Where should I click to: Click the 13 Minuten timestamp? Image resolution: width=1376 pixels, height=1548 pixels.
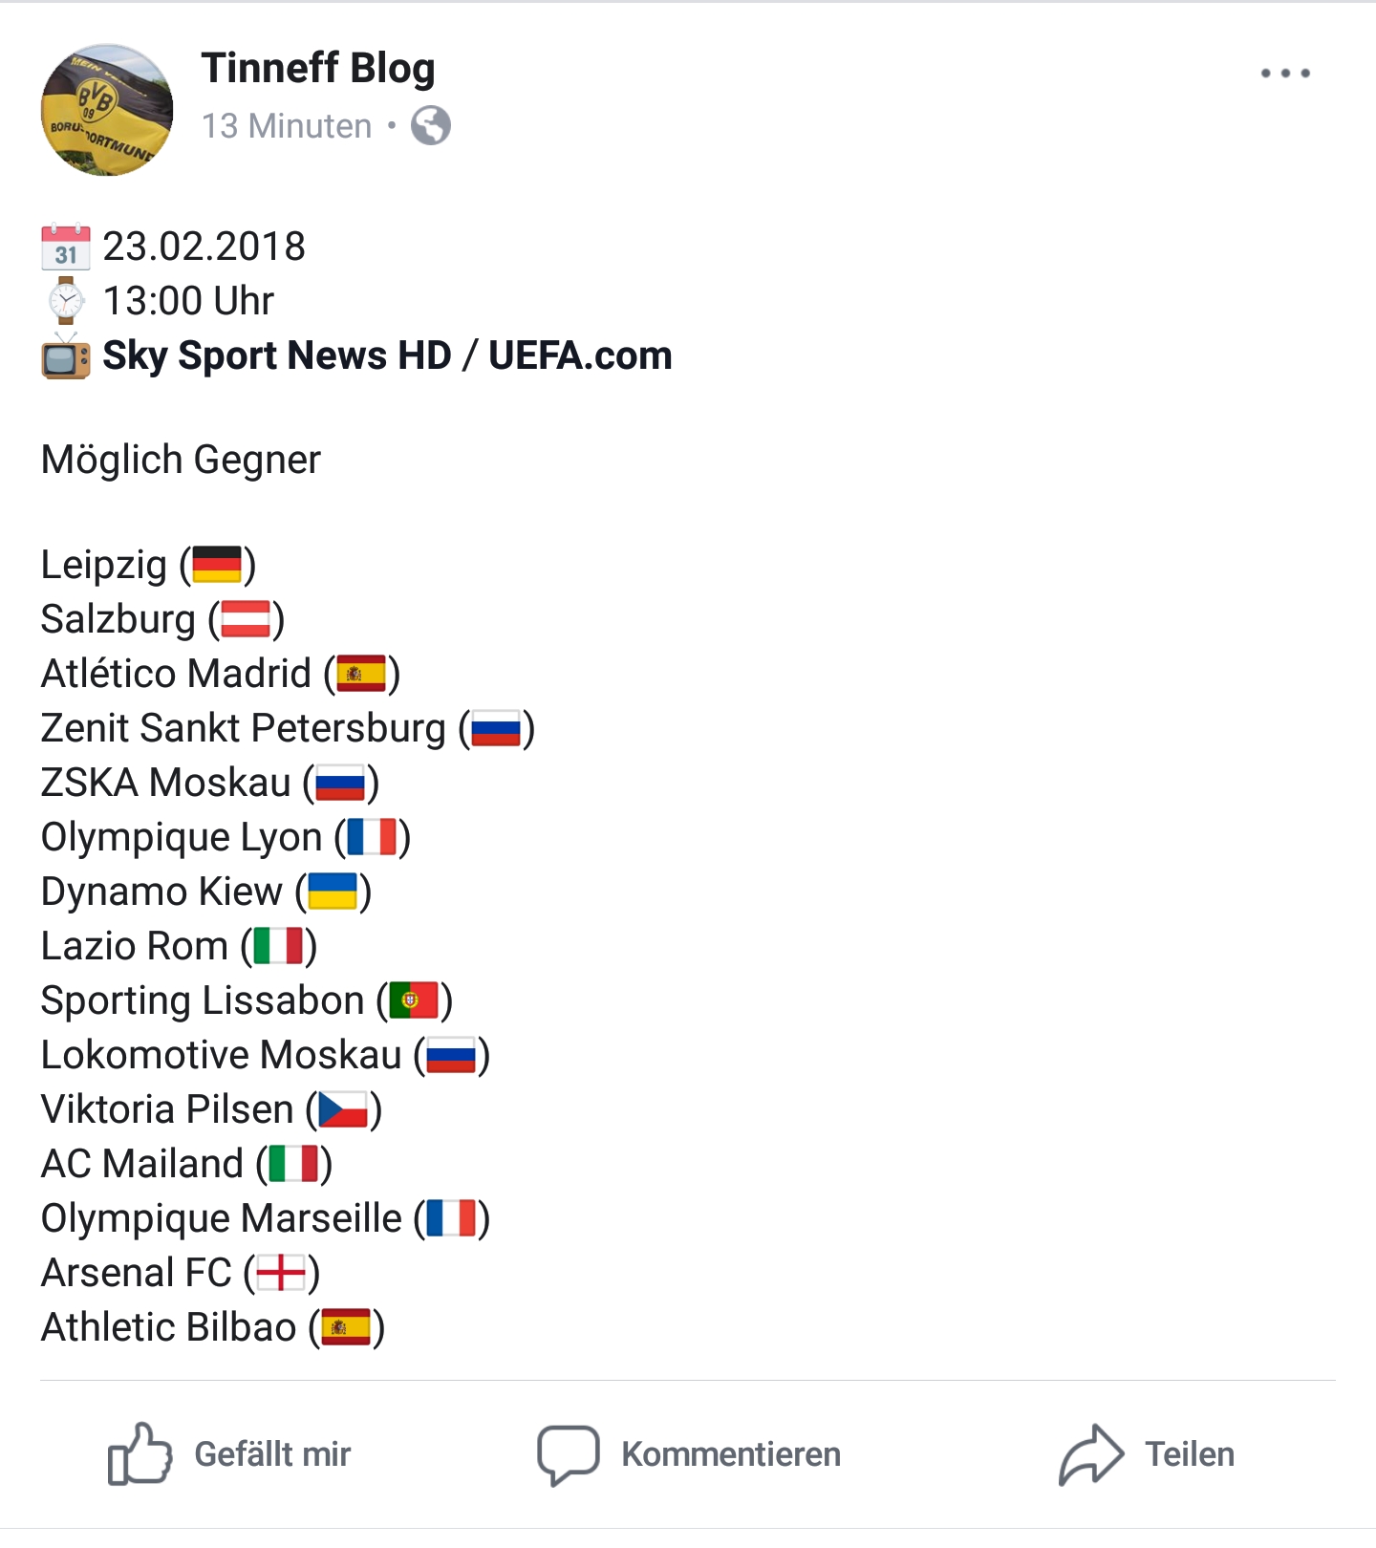pos(287,125)
